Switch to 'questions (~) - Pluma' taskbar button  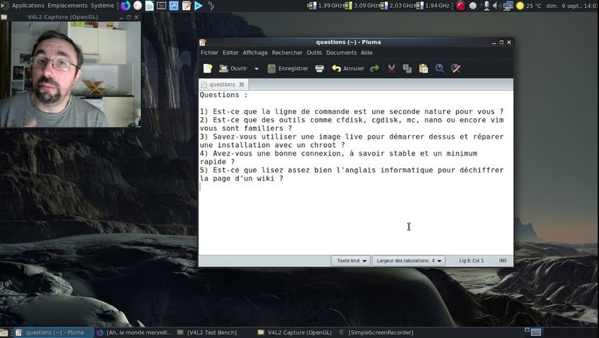(x=54, y=332)
